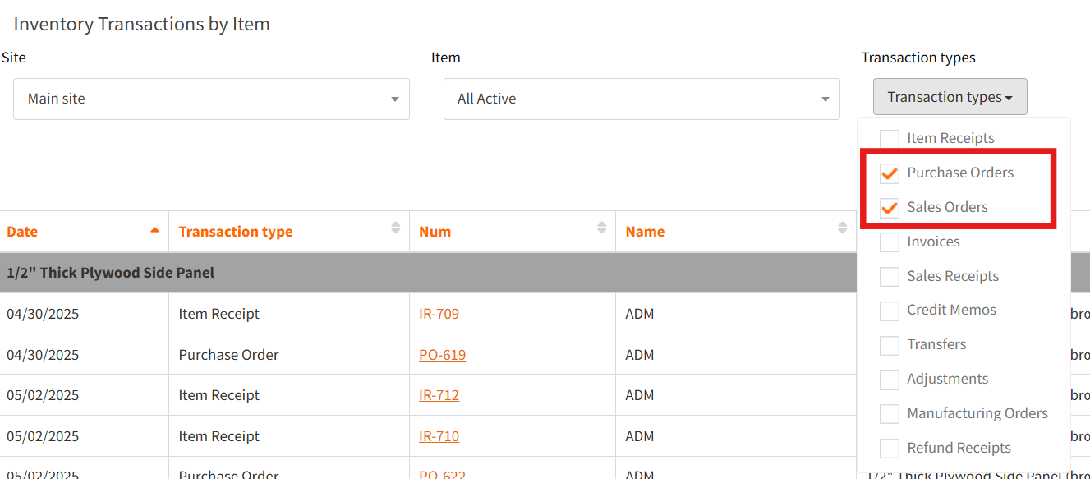Viewport: 1090px width, 479px height.
Task: Open the Item dropdown showing All Active
Action: (x=642, y=99)
